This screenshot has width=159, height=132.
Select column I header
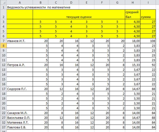tap(148, 3)
